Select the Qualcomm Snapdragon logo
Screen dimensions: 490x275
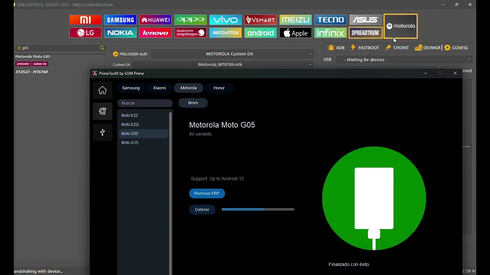pos(190,33)
